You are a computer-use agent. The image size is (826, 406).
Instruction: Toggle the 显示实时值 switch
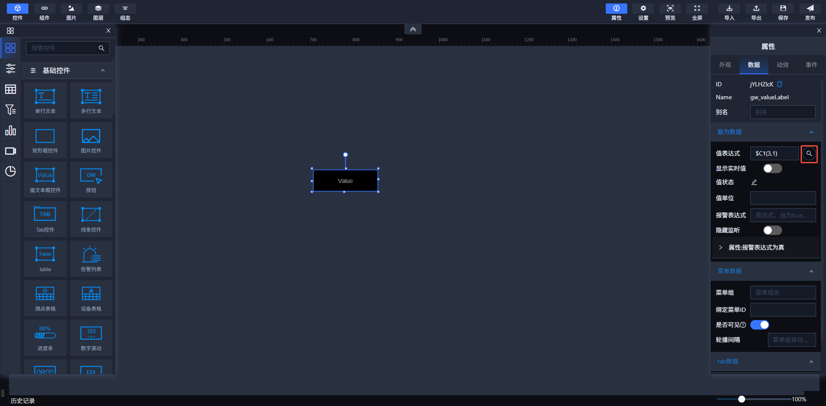tap(773, 168)
